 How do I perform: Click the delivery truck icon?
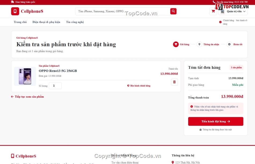(x=13, y=2)
